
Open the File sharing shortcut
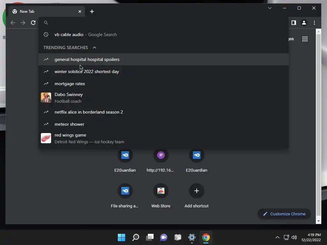point(125,196)
